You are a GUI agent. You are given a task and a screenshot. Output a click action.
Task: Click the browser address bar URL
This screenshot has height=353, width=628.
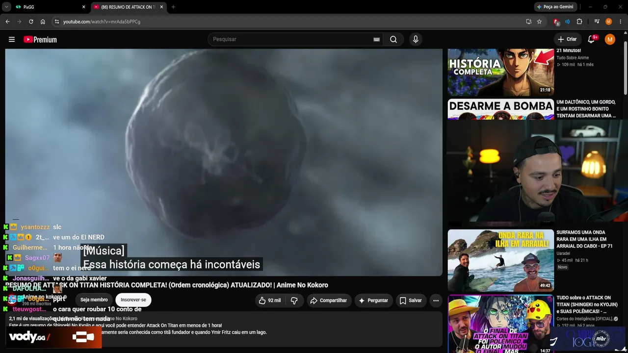click(102, 22)
